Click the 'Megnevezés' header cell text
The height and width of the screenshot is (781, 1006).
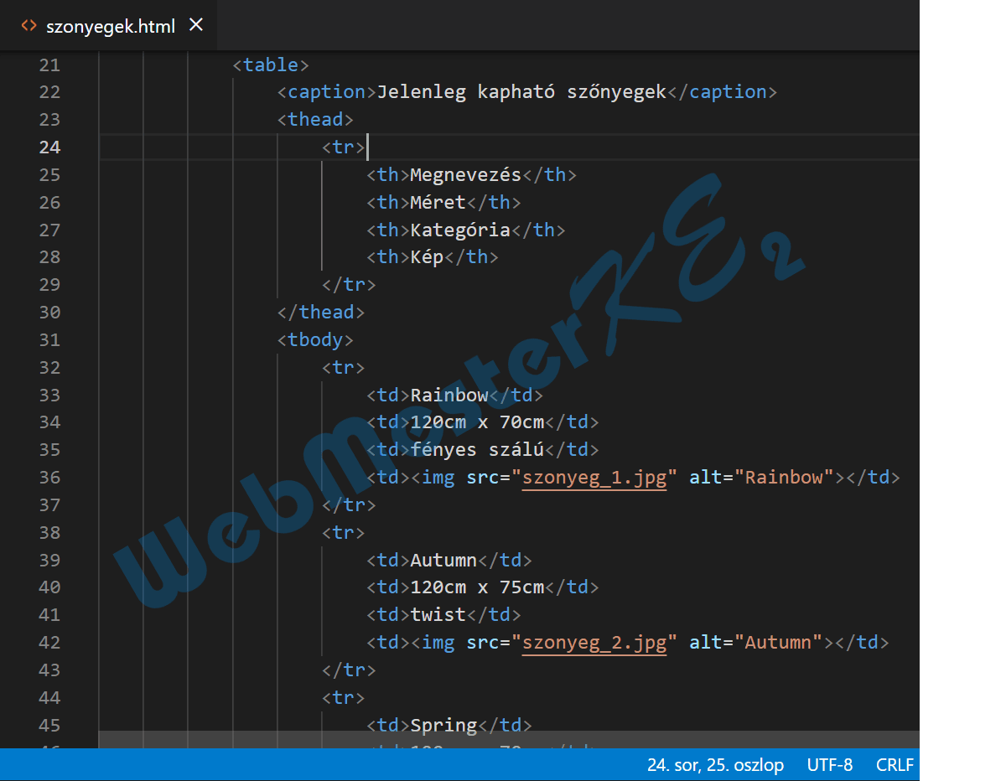[466, 175]
